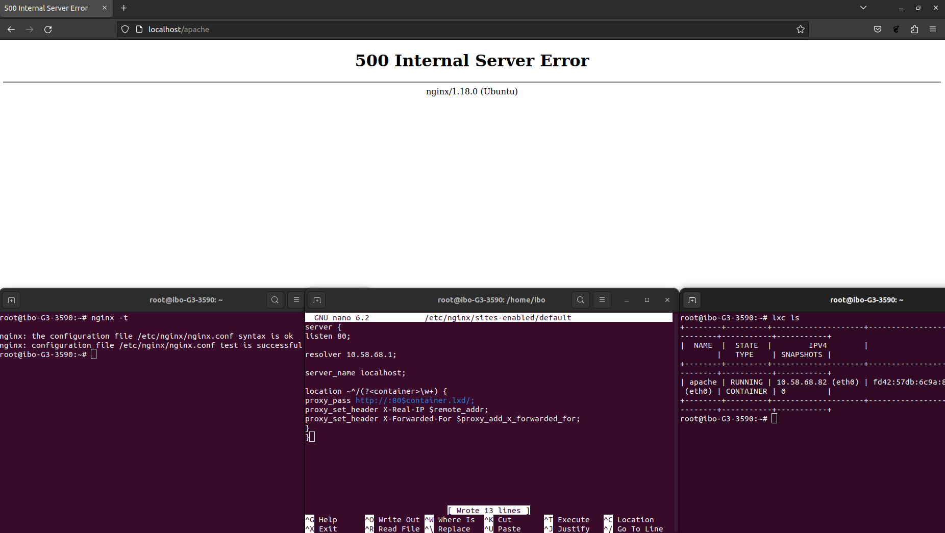Expand the list all tabs chevron
Screen dimensions: 945x533
863,8
